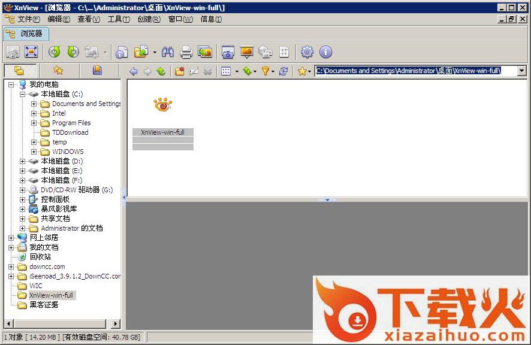Open settings via the gear icon

(x=307, y=52)
